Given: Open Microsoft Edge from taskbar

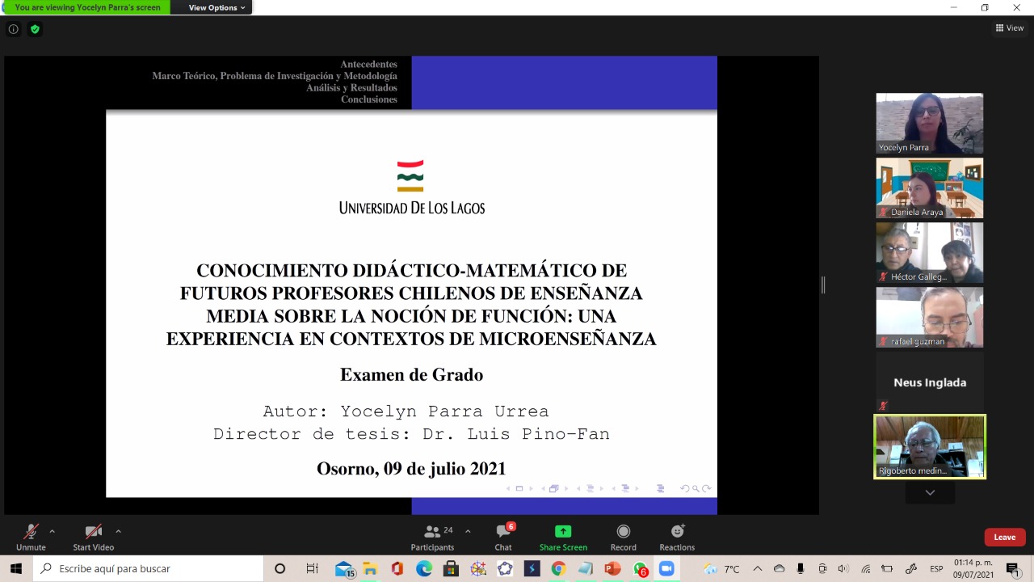Looking at the screenshot, I should pyautogui.click(x=424, y=569).
